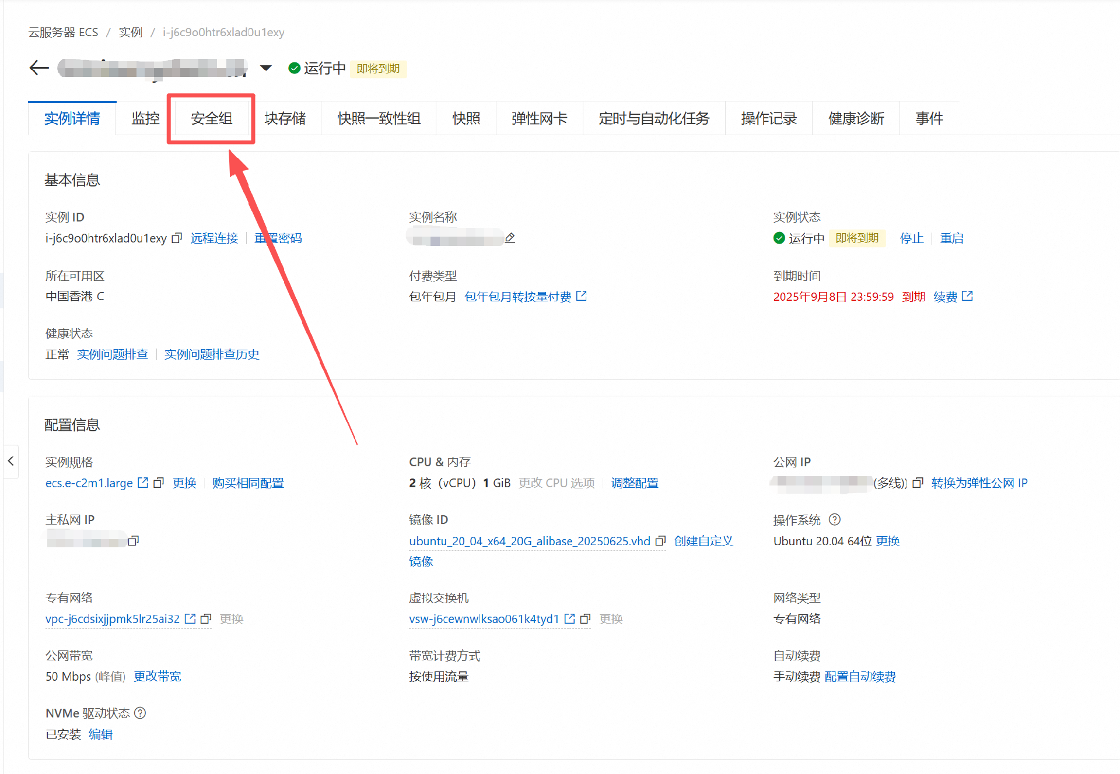Click the pencil icon to edit instance name
This screenshot has width=1120, height=774.
(x=510, y=238)
